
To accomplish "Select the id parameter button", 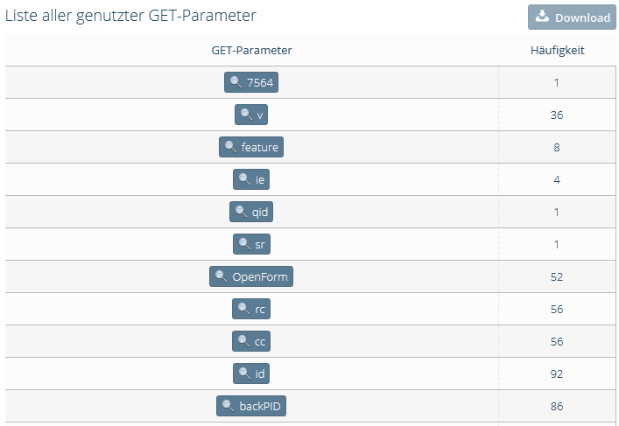I will click(x=251, y=374).
